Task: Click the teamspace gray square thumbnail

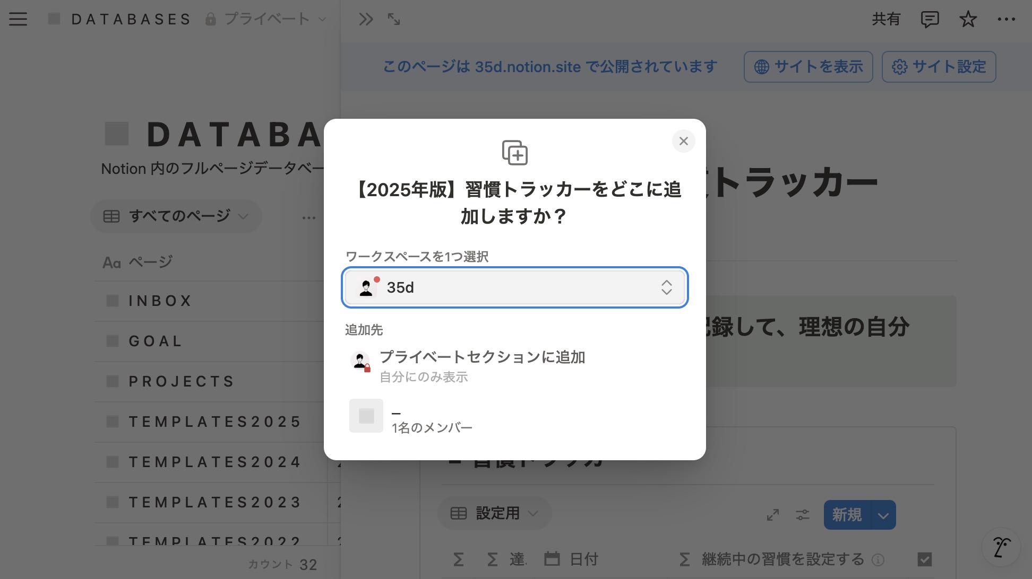Action: 366,416
